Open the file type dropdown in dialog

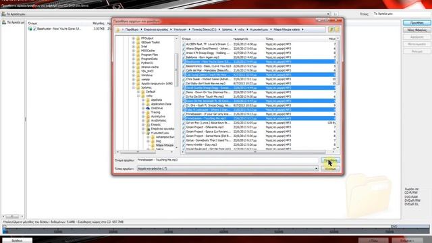[x=316, y=169]
